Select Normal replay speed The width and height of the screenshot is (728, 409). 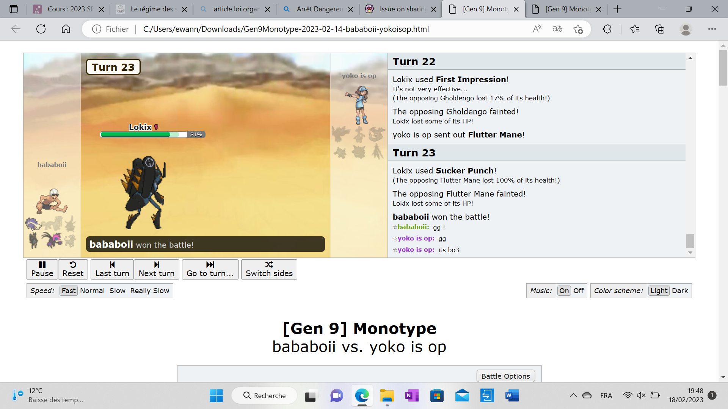92,291
